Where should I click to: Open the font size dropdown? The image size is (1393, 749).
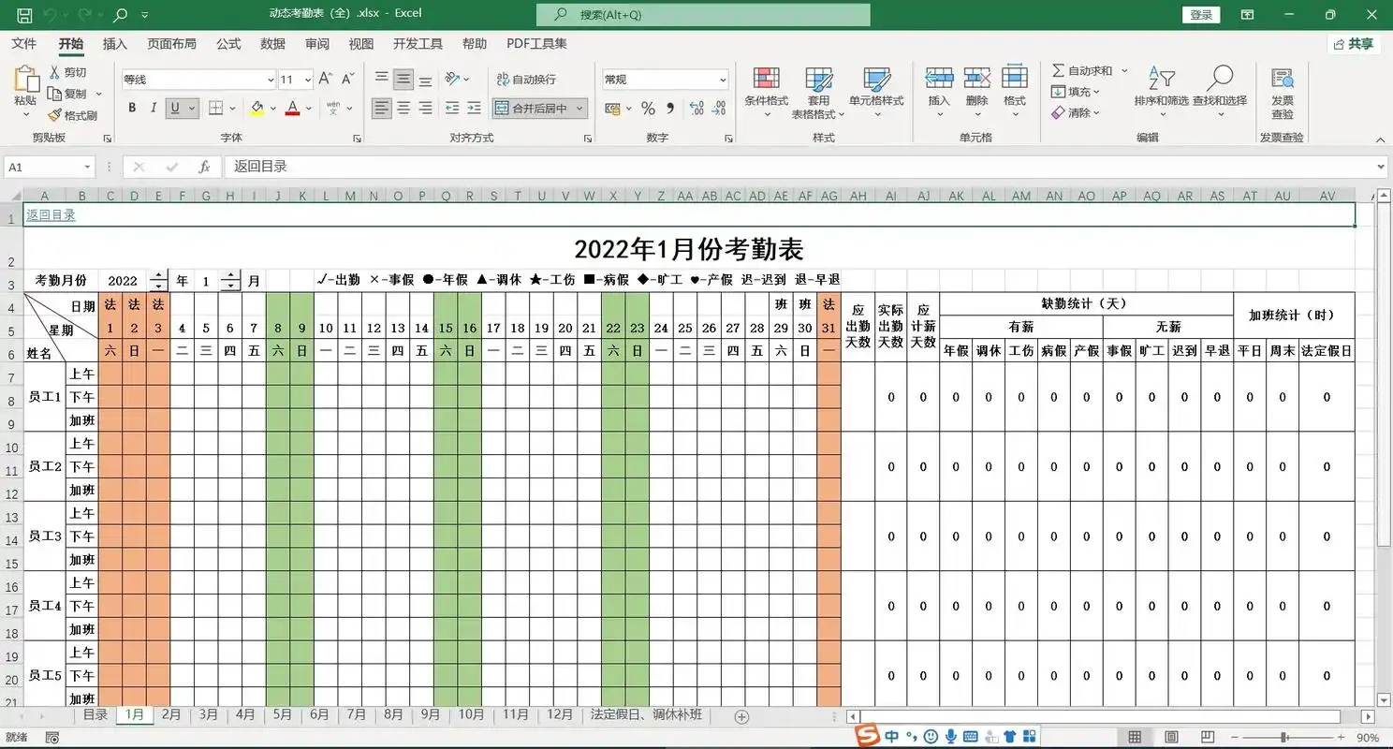[x=307, y=79]
